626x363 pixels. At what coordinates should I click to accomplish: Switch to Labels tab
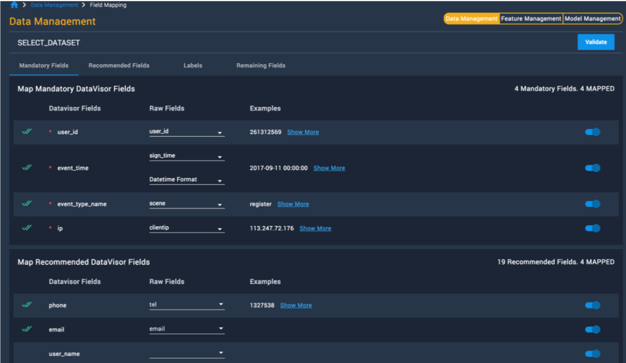[193, 65]
